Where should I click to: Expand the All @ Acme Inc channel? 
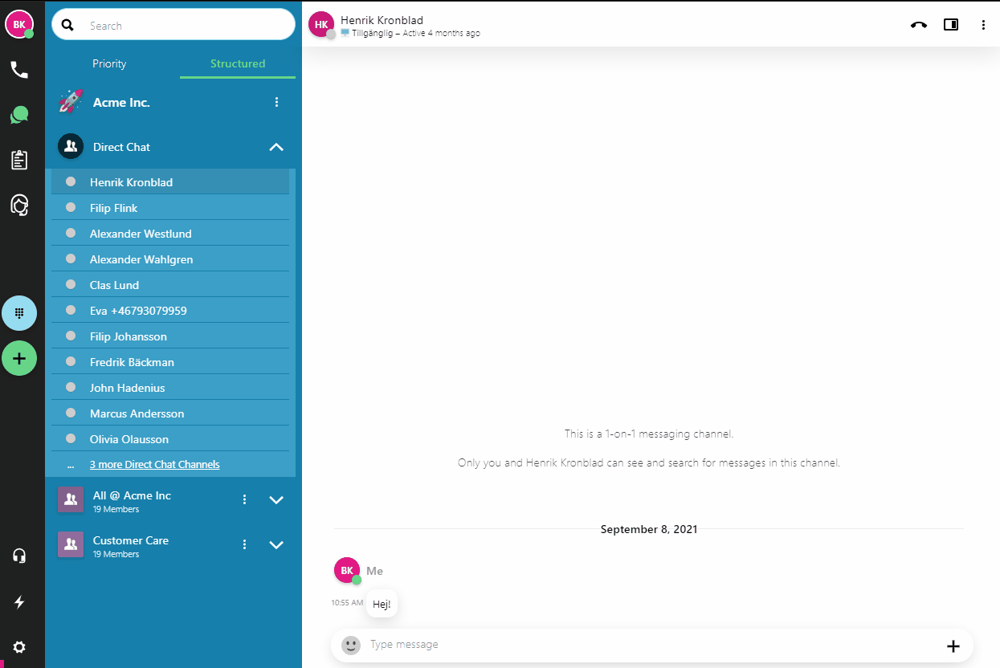276,499
